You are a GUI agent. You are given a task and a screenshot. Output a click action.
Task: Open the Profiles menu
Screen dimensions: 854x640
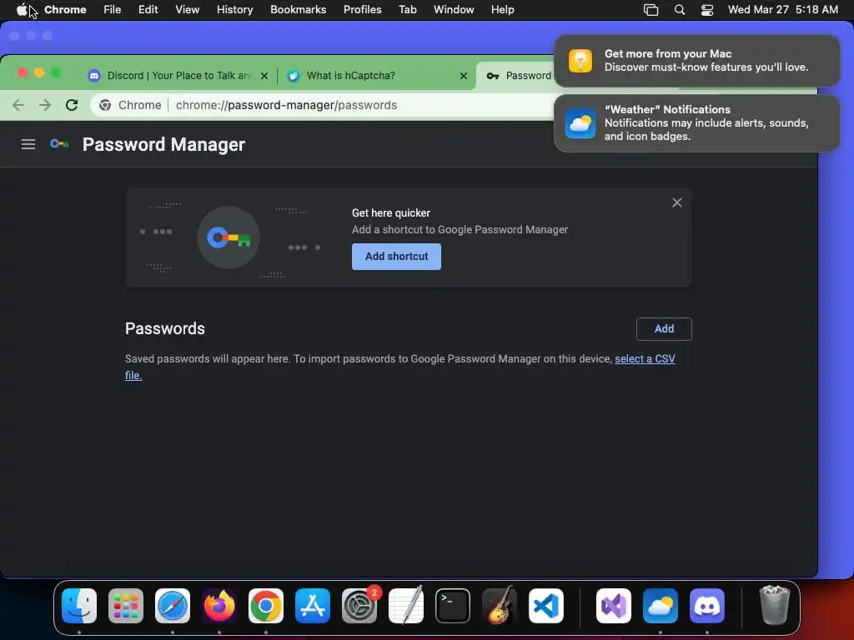pos(362,9)
